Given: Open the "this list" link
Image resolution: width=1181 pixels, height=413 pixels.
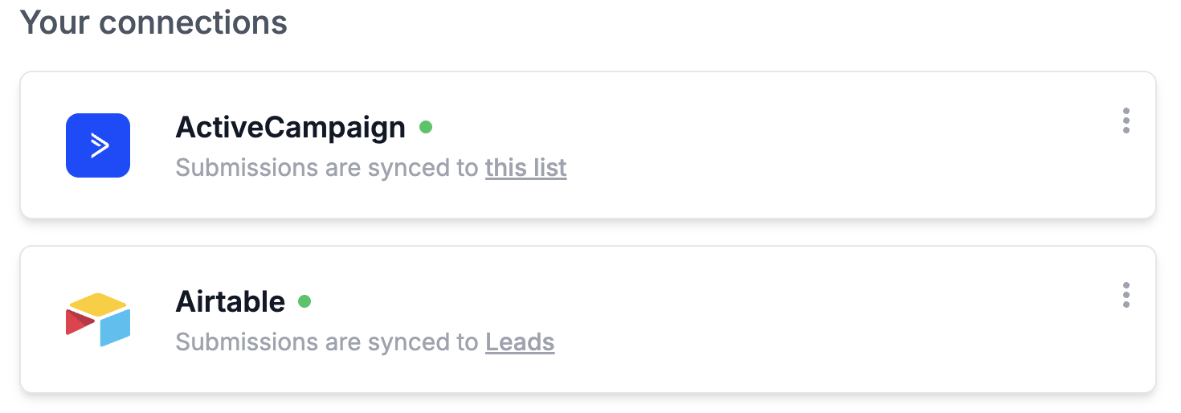Looking at the screenshot, I should [525, 168].
